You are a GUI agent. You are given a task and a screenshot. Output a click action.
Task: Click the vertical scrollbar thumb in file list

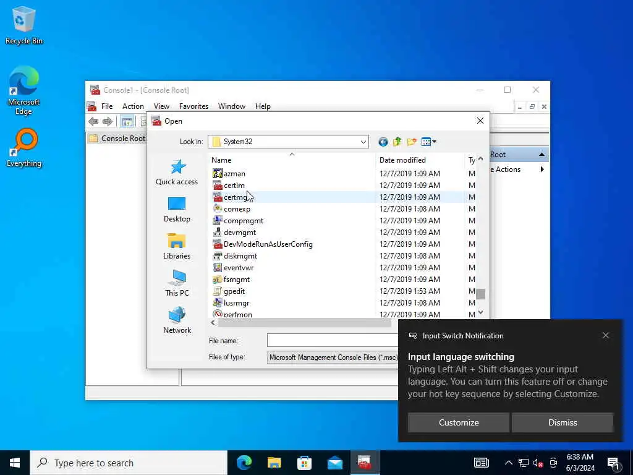tap(480, 294)
